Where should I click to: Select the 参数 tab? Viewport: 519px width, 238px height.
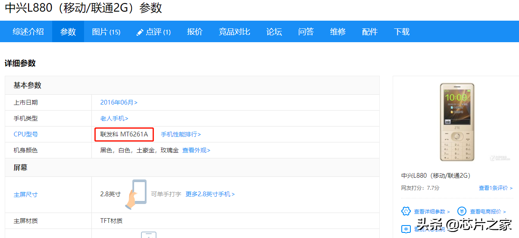coord(68,31)
